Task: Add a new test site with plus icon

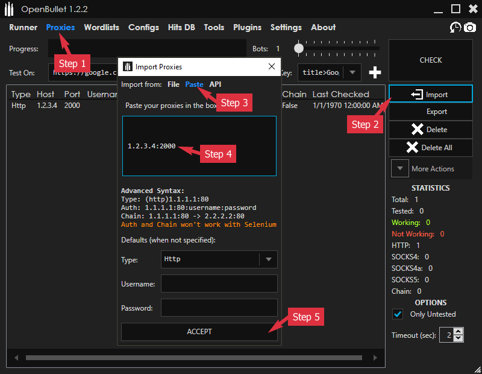Action: click(375, 72)
